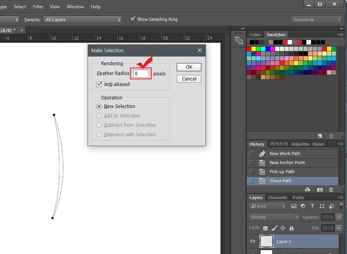Open the layer Kind filter dropdown
347x254 pixels.
[x=268, y=206]
